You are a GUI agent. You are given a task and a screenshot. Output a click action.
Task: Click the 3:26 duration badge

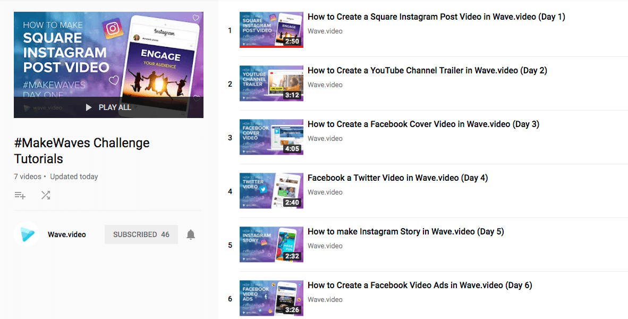[292, 310]
